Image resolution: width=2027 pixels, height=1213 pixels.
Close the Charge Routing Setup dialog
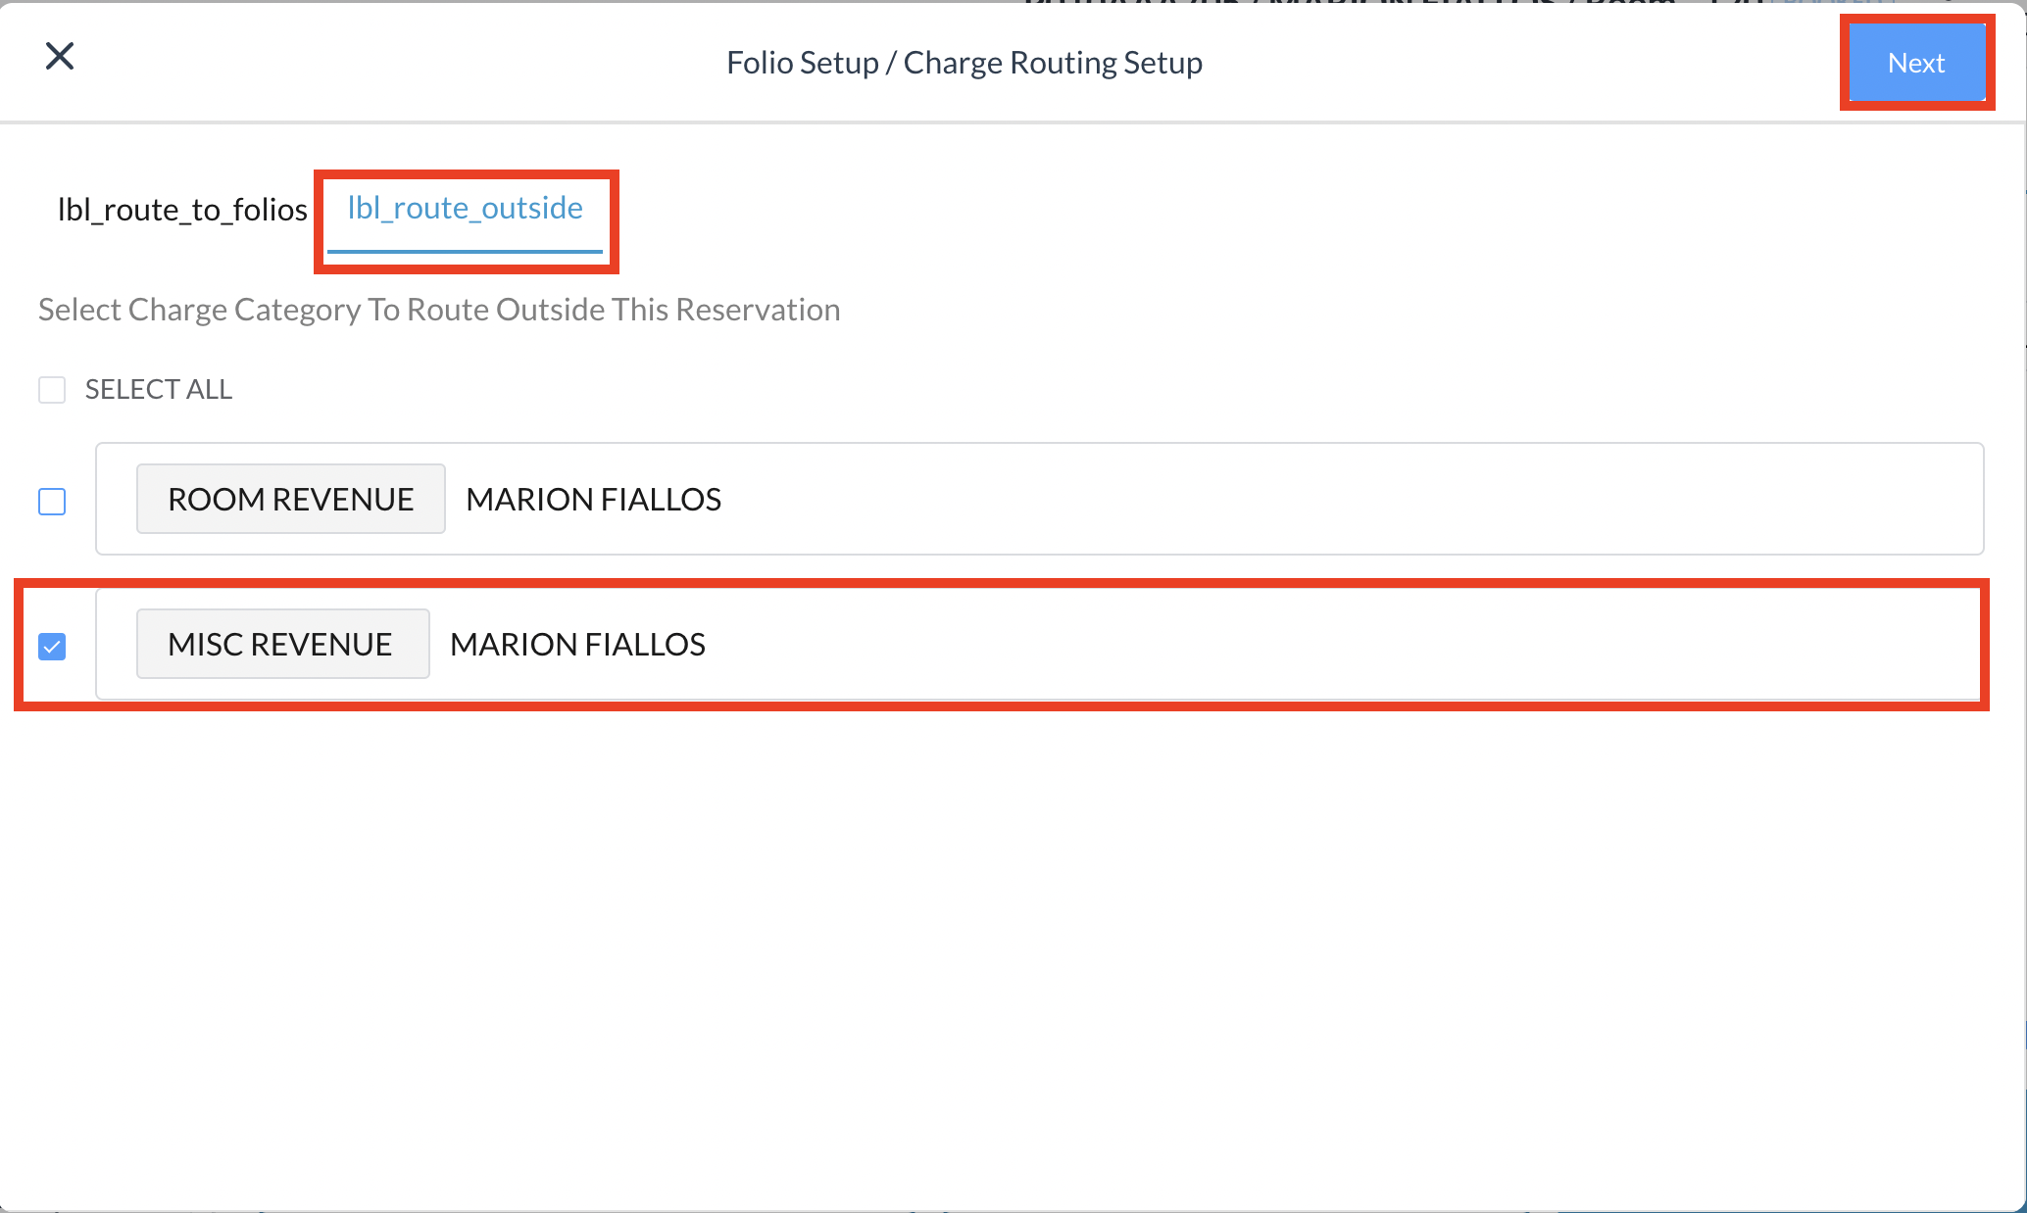pos(60,57)
